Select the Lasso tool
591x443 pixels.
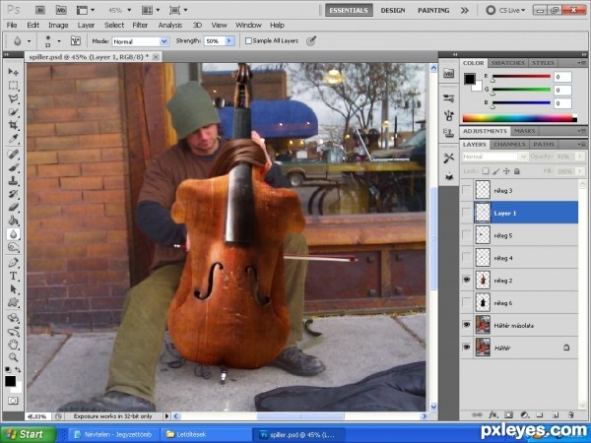click(x=13, y=98)
